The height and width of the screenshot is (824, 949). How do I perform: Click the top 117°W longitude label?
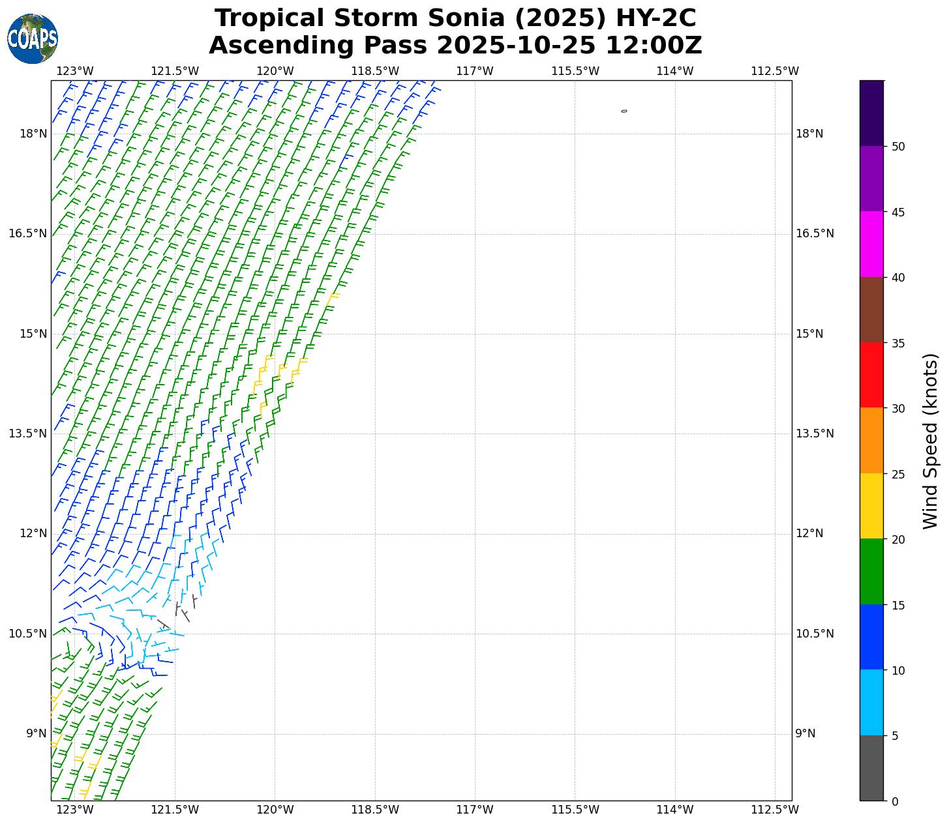tap(475, 71)
